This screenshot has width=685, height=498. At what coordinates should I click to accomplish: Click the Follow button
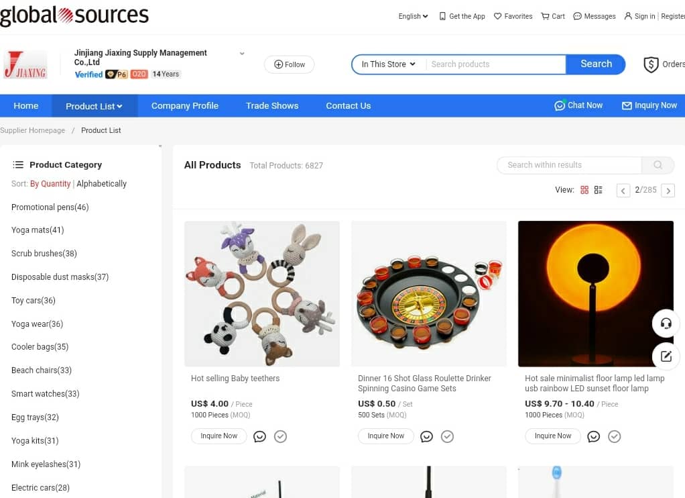click(x=289, y=64)
